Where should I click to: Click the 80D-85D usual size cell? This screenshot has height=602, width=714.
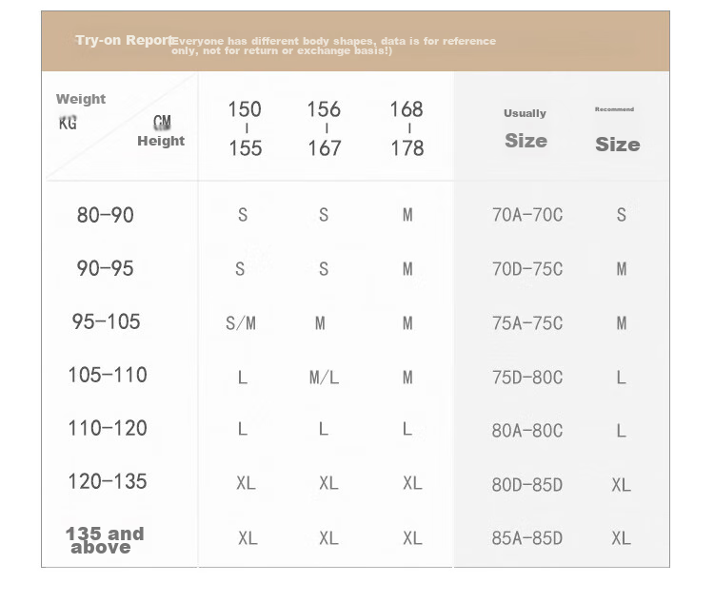pos(527,485)
